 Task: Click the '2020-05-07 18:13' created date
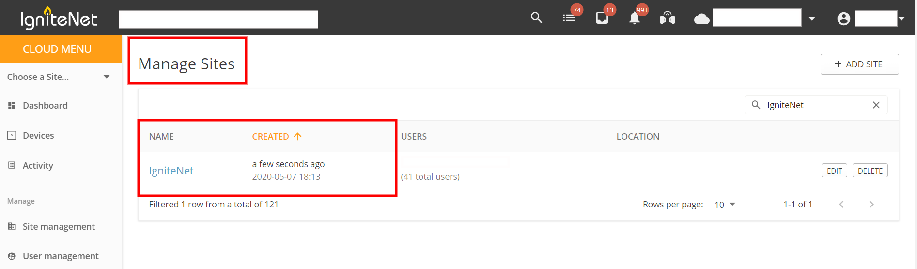[x=286, y=177]
